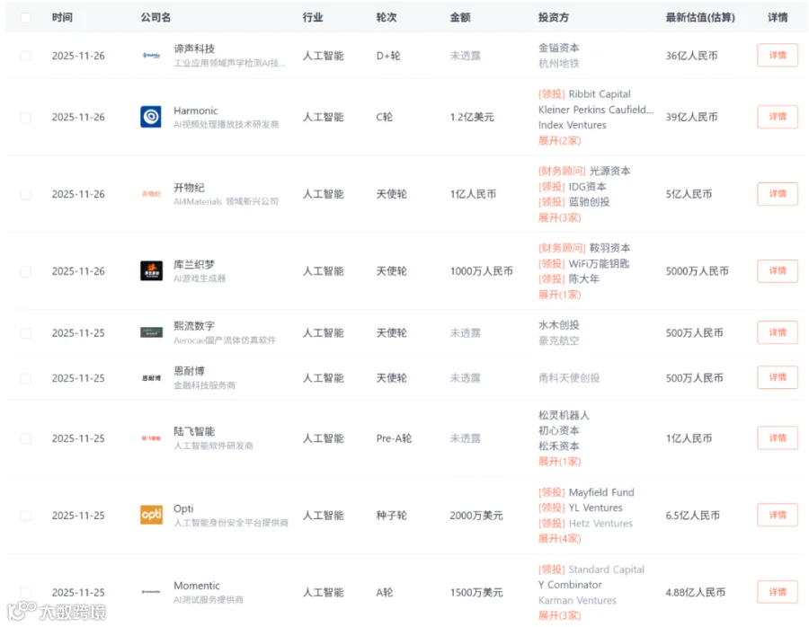Expand 开物纪 investors via 展开(3家)
Screen dimensions: 809x627
click(559, 217)
